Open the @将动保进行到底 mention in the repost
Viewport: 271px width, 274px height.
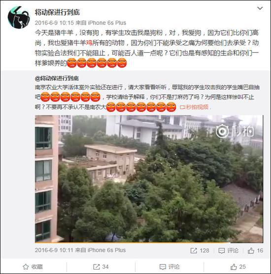pyautogui.click(x=57, y=78)
